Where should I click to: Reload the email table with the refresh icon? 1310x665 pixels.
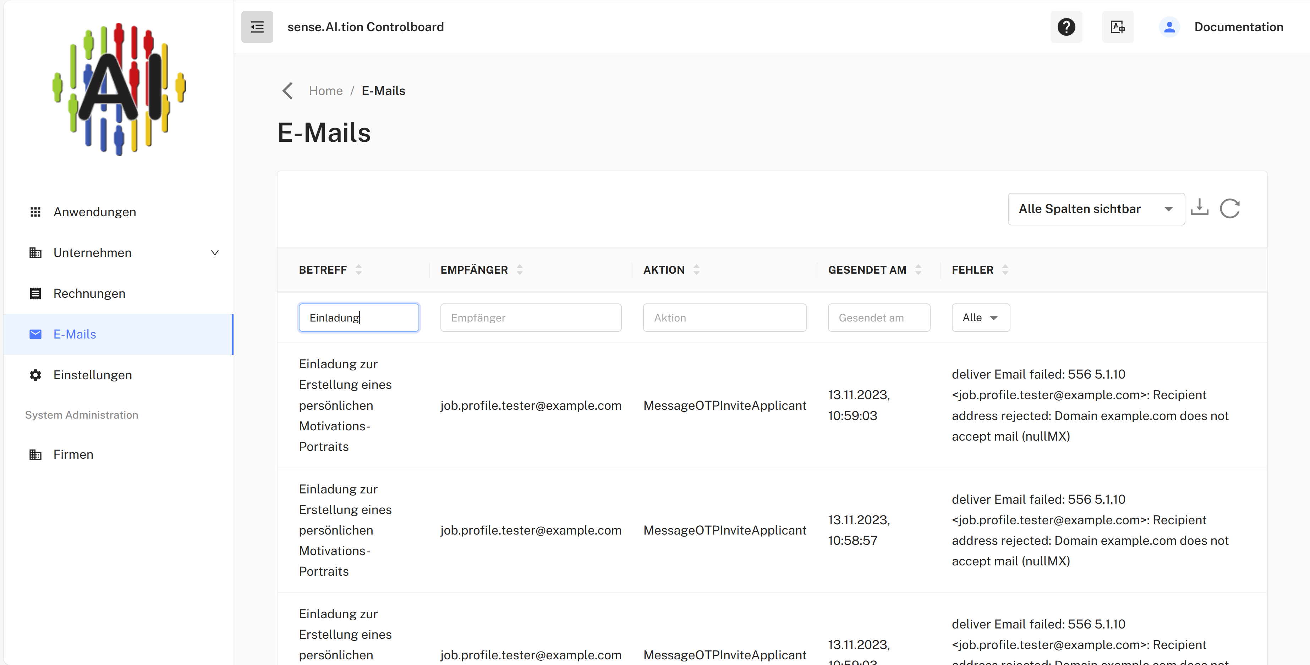[x=1230, y=208]
